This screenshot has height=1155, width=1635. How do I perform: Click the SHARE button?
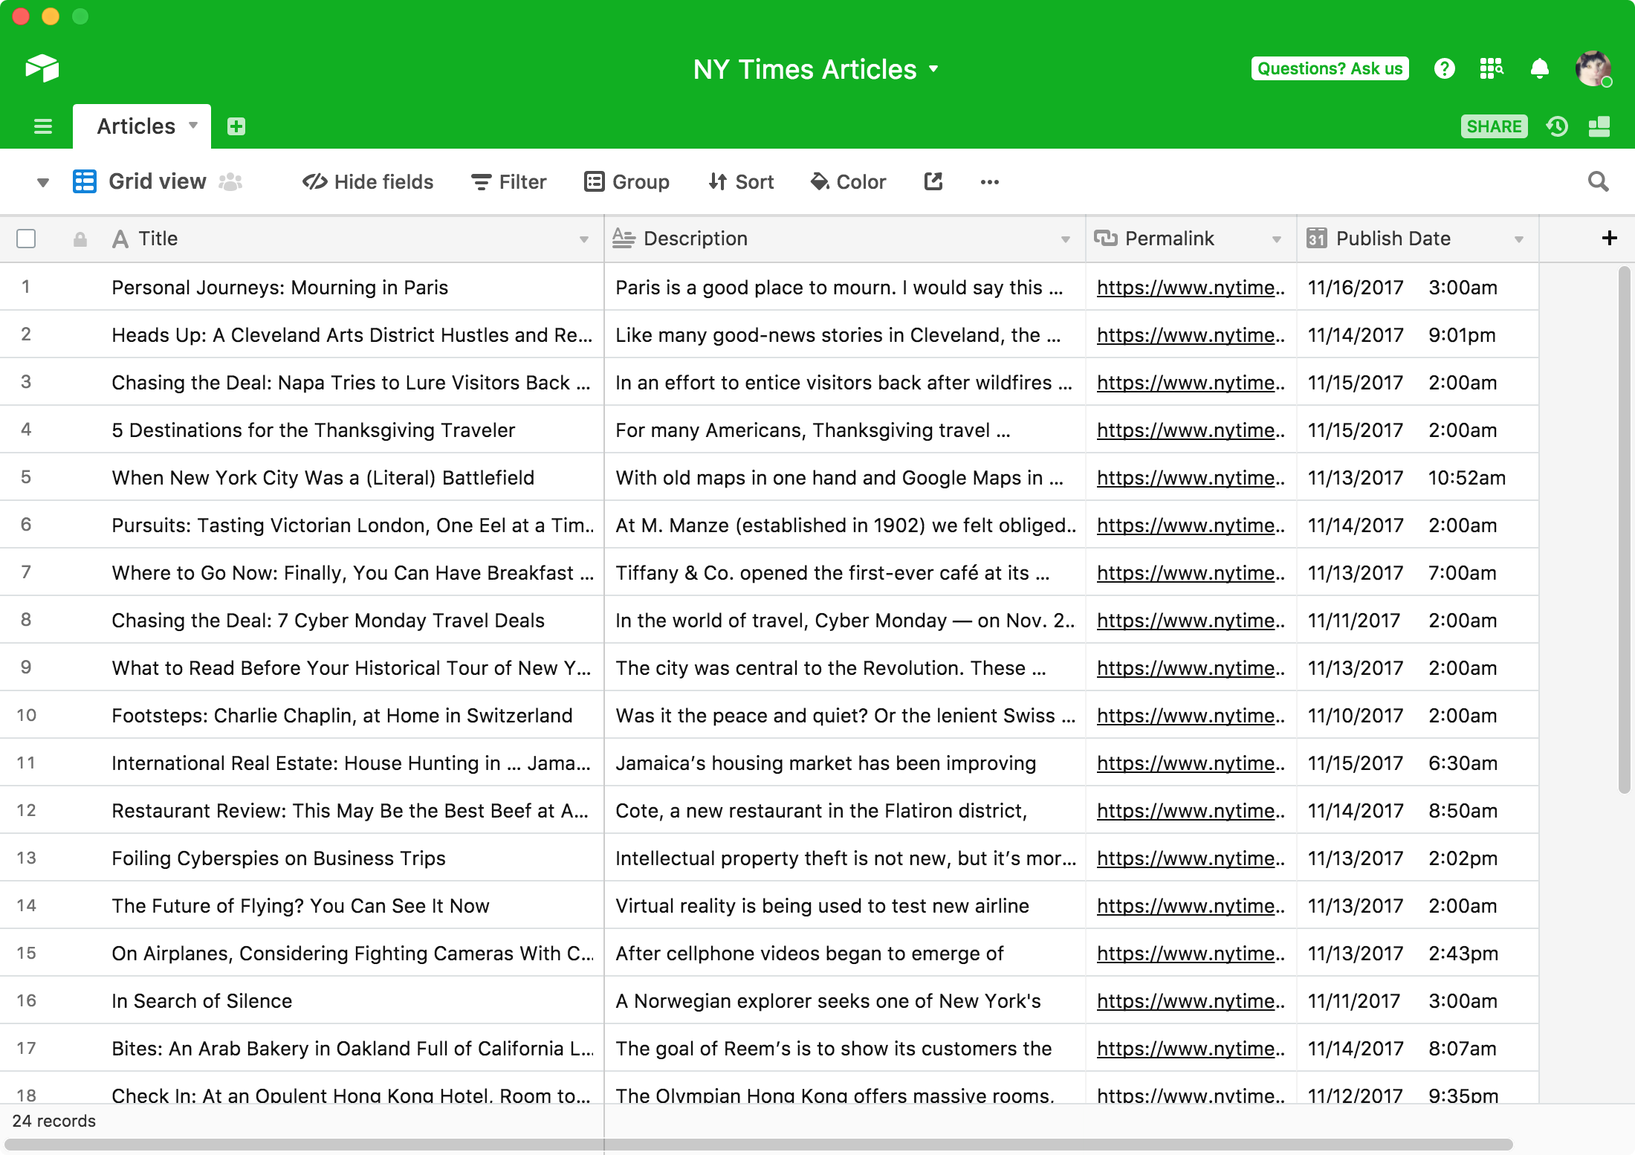coord(1494,126)
